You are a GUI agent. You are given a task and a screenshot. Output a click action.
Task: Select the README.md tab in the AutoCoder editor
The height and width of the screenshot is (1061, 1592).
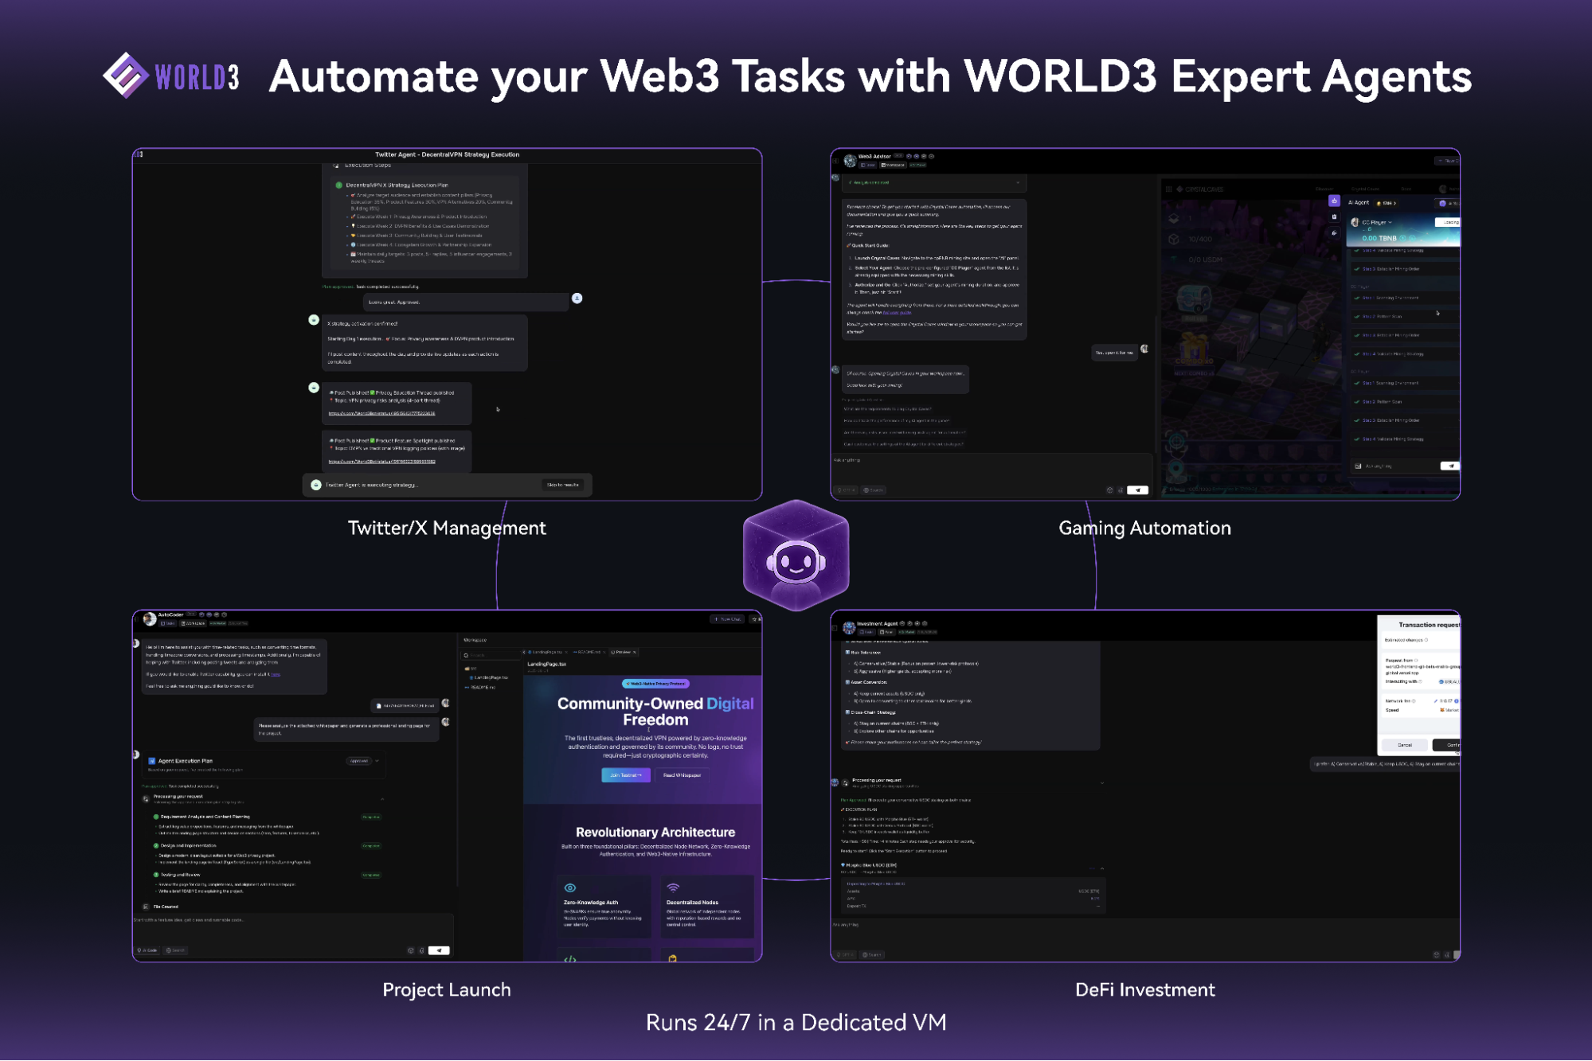(589, 652)
